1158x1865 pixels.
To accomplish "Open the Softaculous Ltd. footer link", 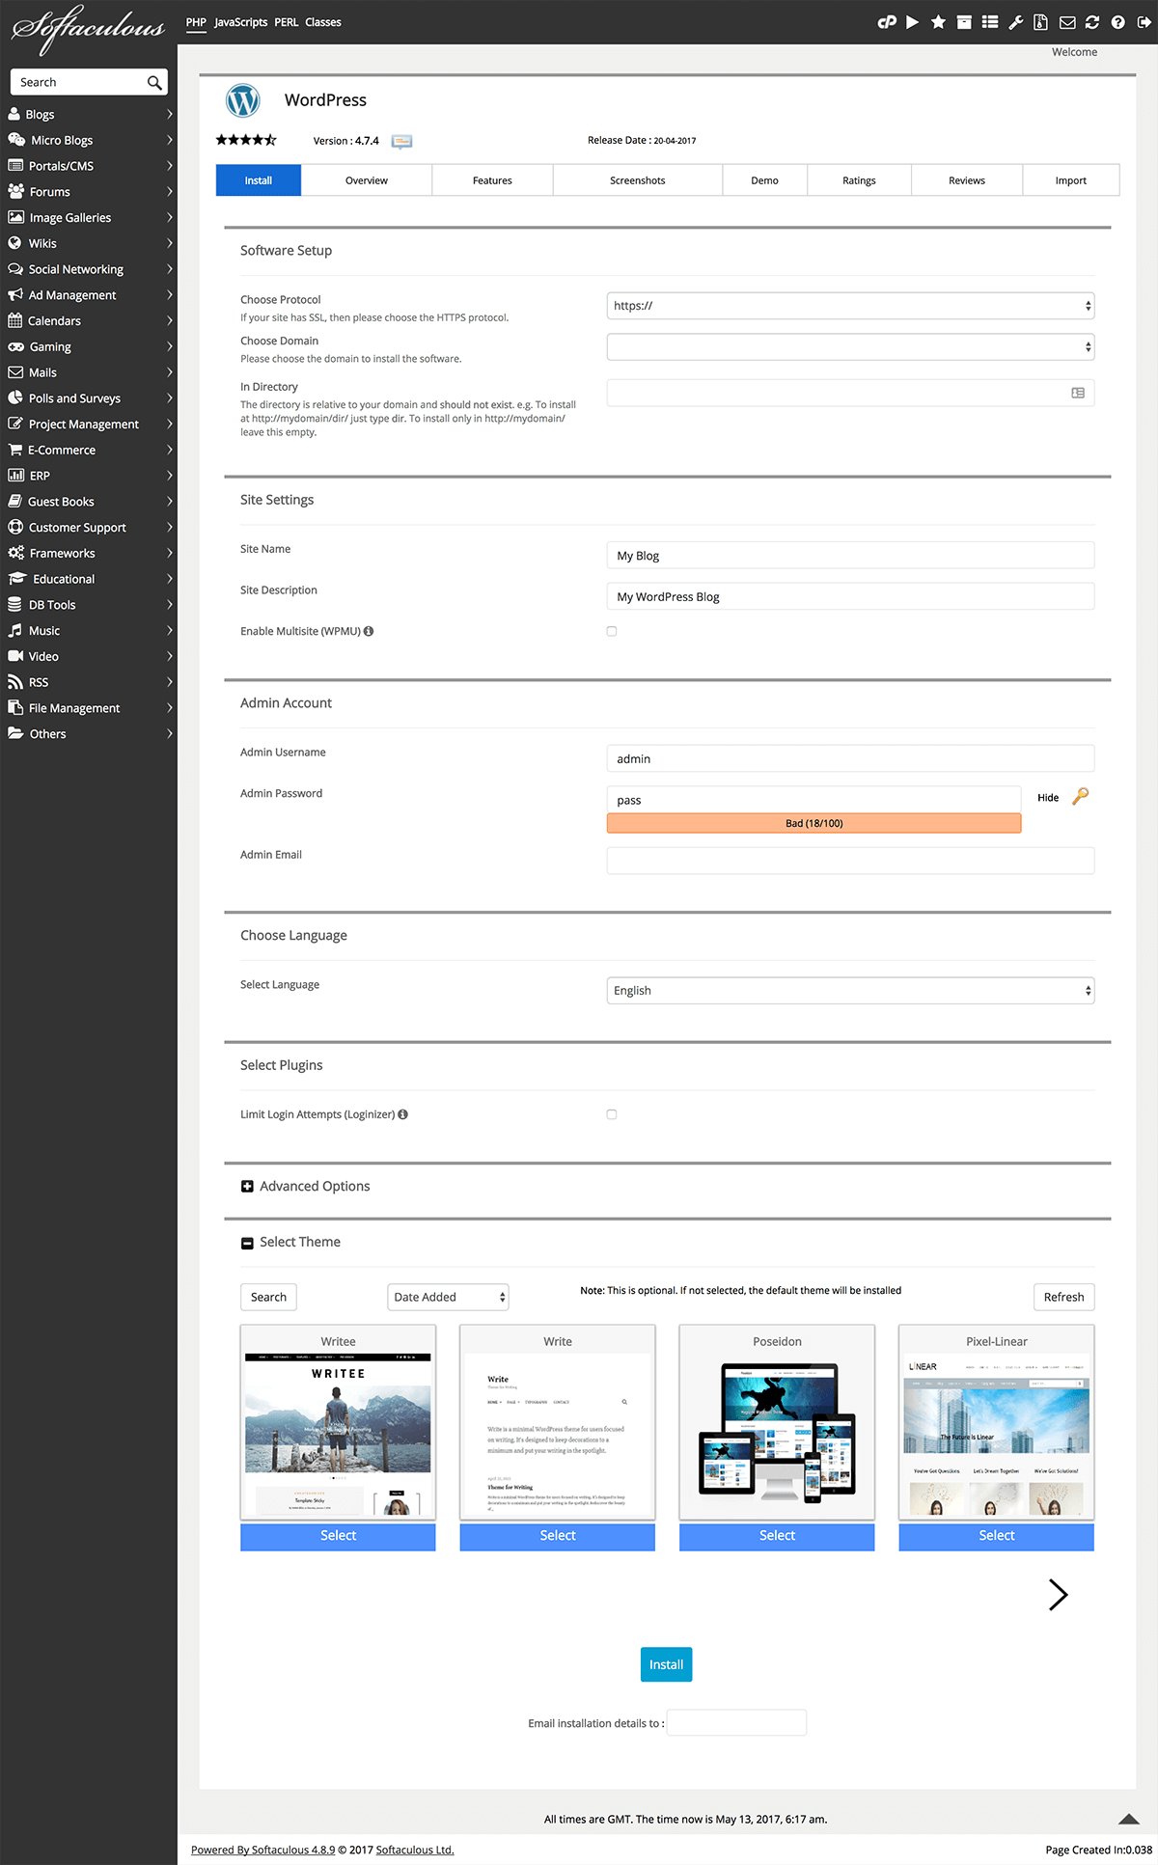I will (415, 1850).
